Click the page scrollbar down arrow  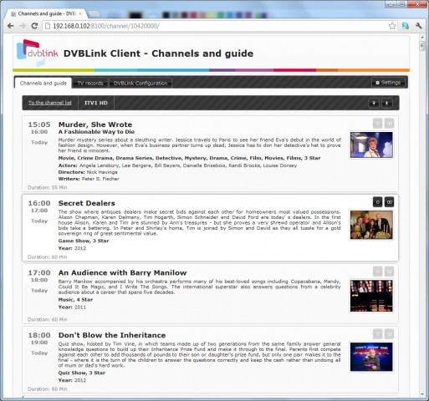[422, 393]
